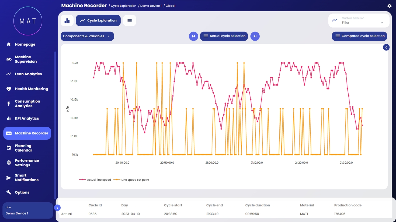Open the hamburger list view icon
Image resolution: width=396 pixels, height=222 pixels.
tap(130, 20)
